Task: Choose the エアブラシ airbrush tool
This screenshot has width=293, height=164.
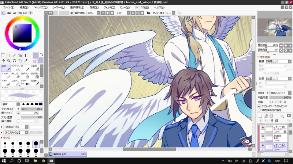Action: point(15,68)
